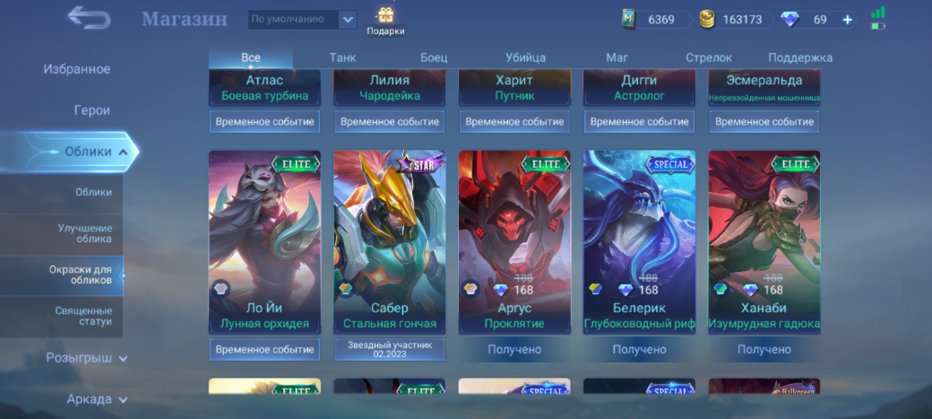Tap the back arrow icon
This screenshot has width=932, height=419.
89,19
